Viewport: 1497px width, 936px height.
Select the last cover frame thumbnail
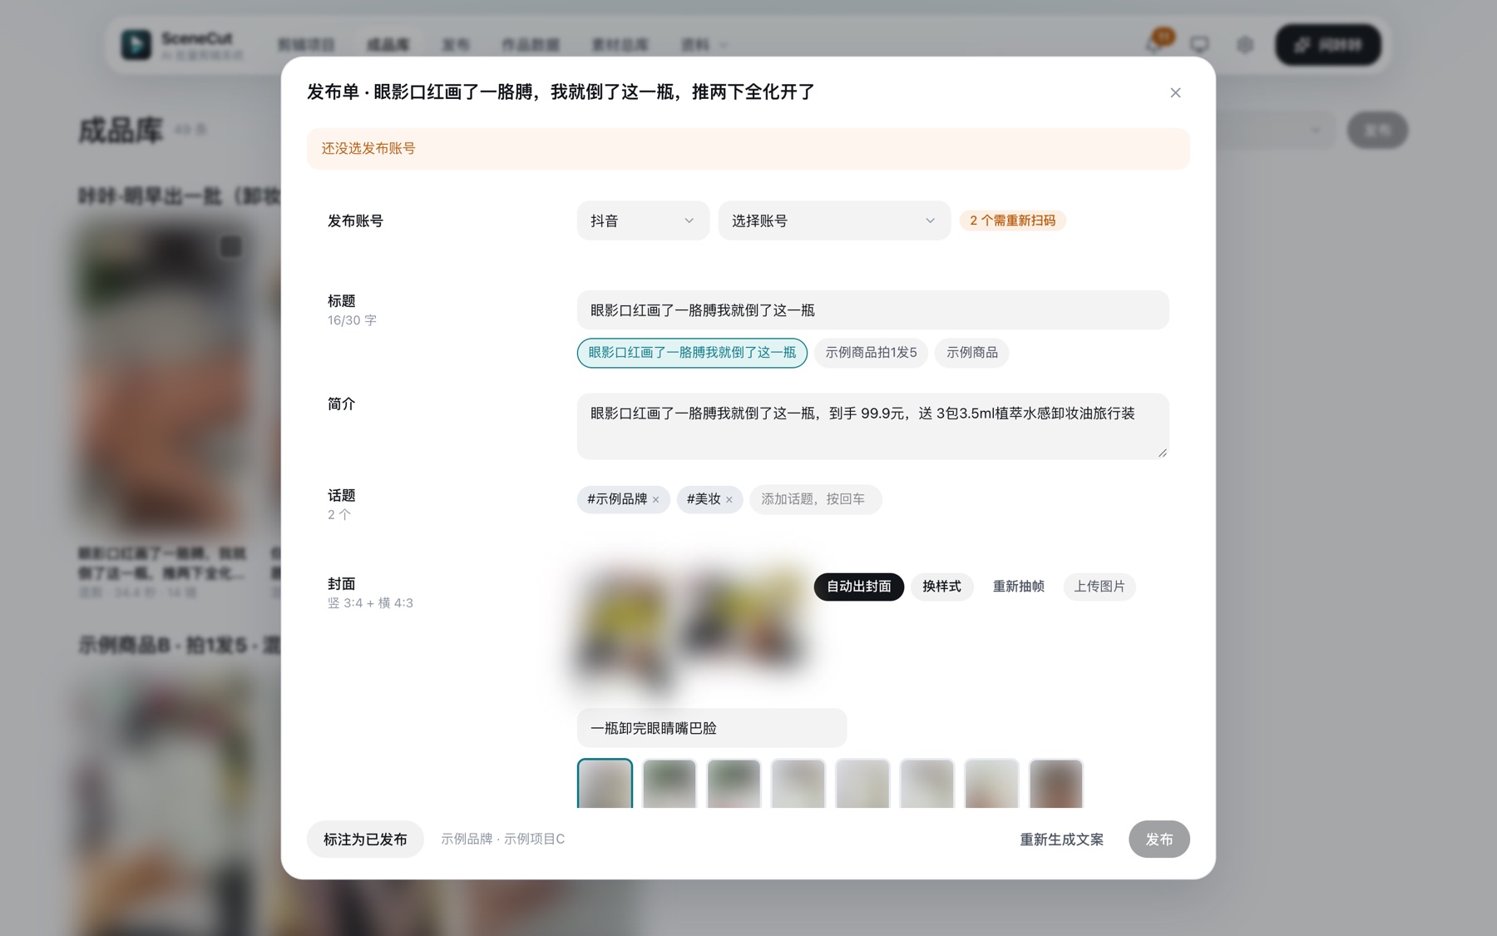(1056, 783)
